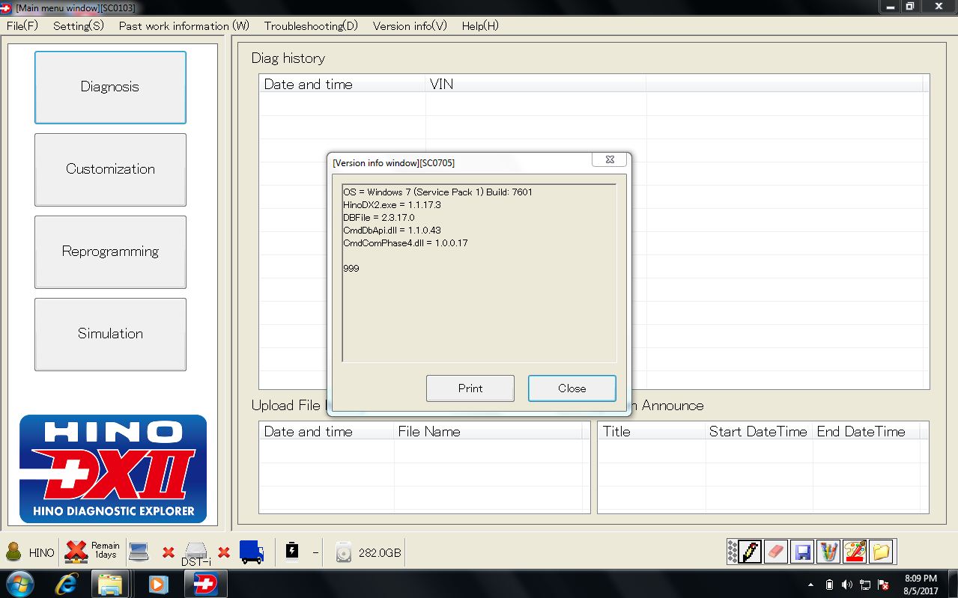Open the Version info(V) menu
Viewport: 958px width, 598px height.
click(410, 25)
